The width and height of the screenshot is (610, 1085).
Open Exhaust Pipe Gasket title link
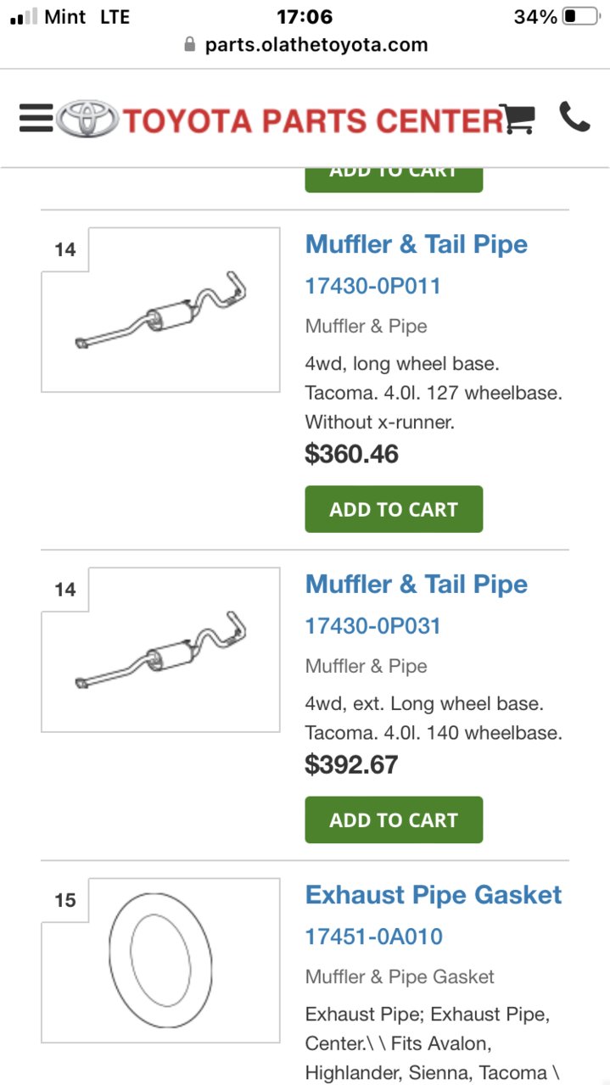click(434, 895)
